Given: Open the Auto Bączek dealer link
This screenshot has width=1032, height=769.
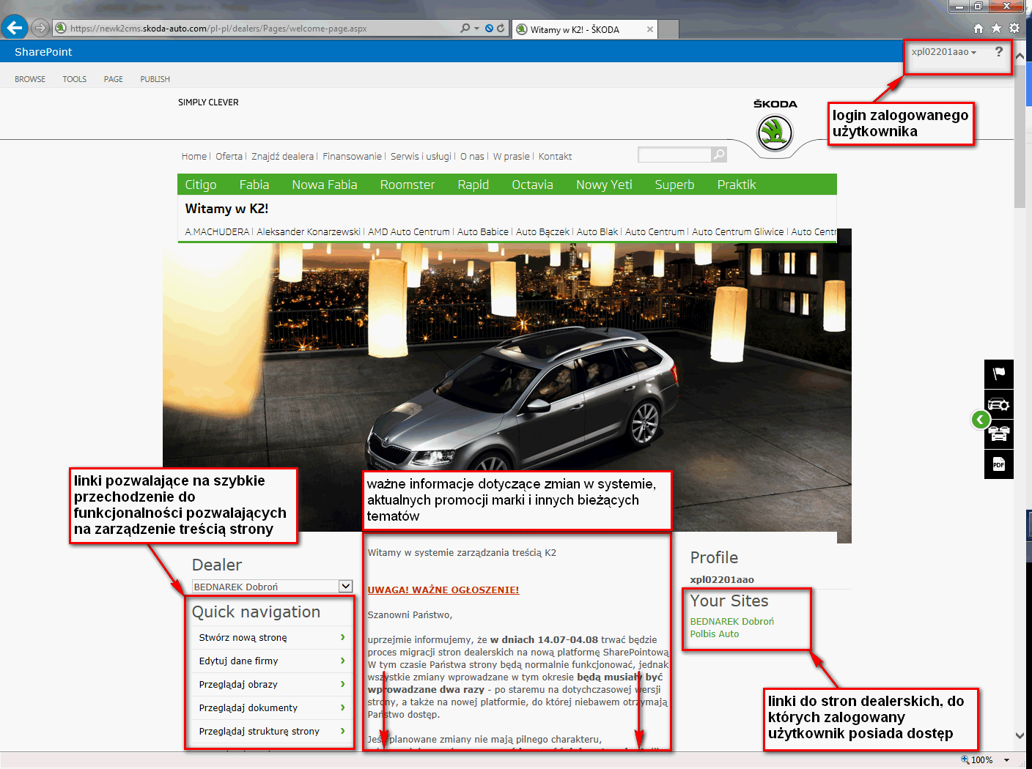Looking at the screenshot, I should 542,231.
